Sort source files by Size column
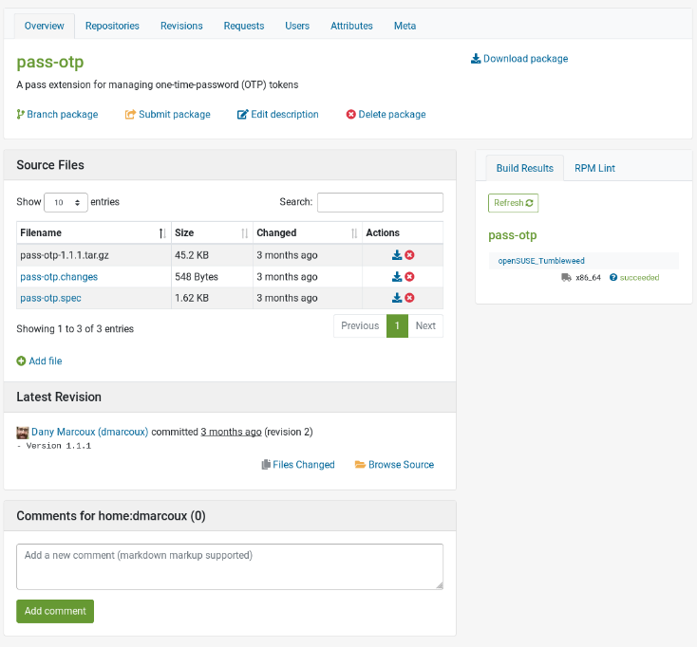 [x=211, y=232]
